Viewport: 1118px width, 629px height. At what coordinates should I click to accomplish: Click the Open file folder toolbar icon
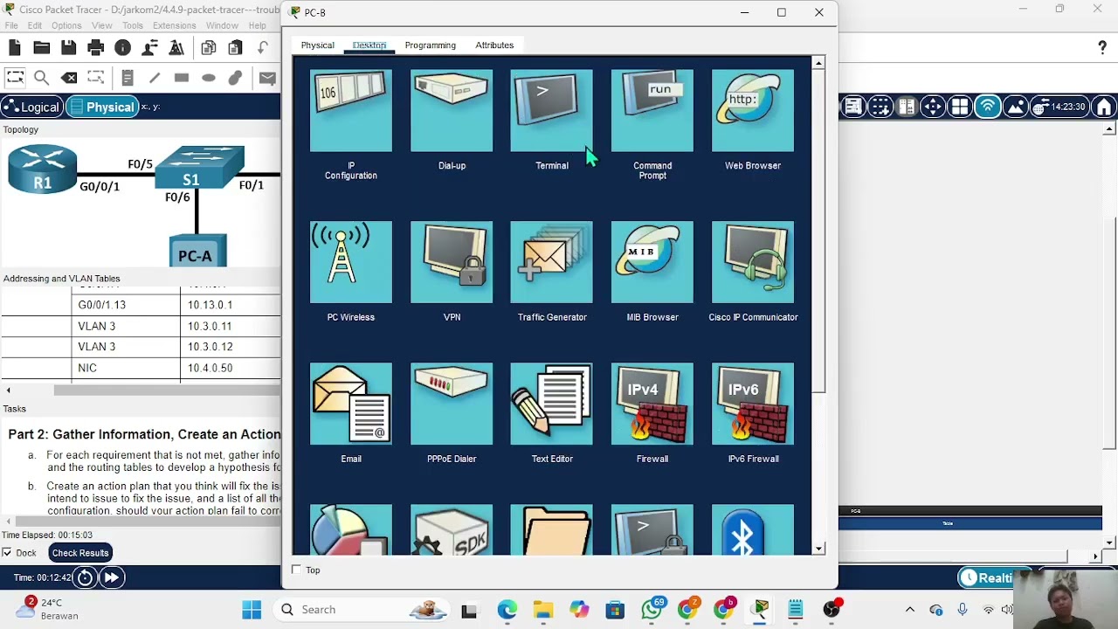click(41, 48)
